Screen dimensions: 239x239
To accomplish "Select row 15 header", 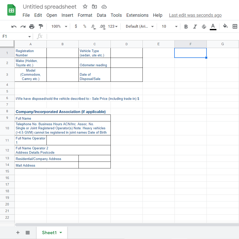I will (x=7, y=171).
